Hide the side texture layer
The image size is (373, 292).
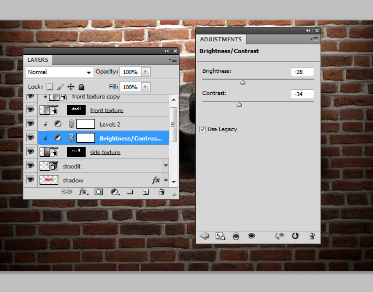point(30,152)
